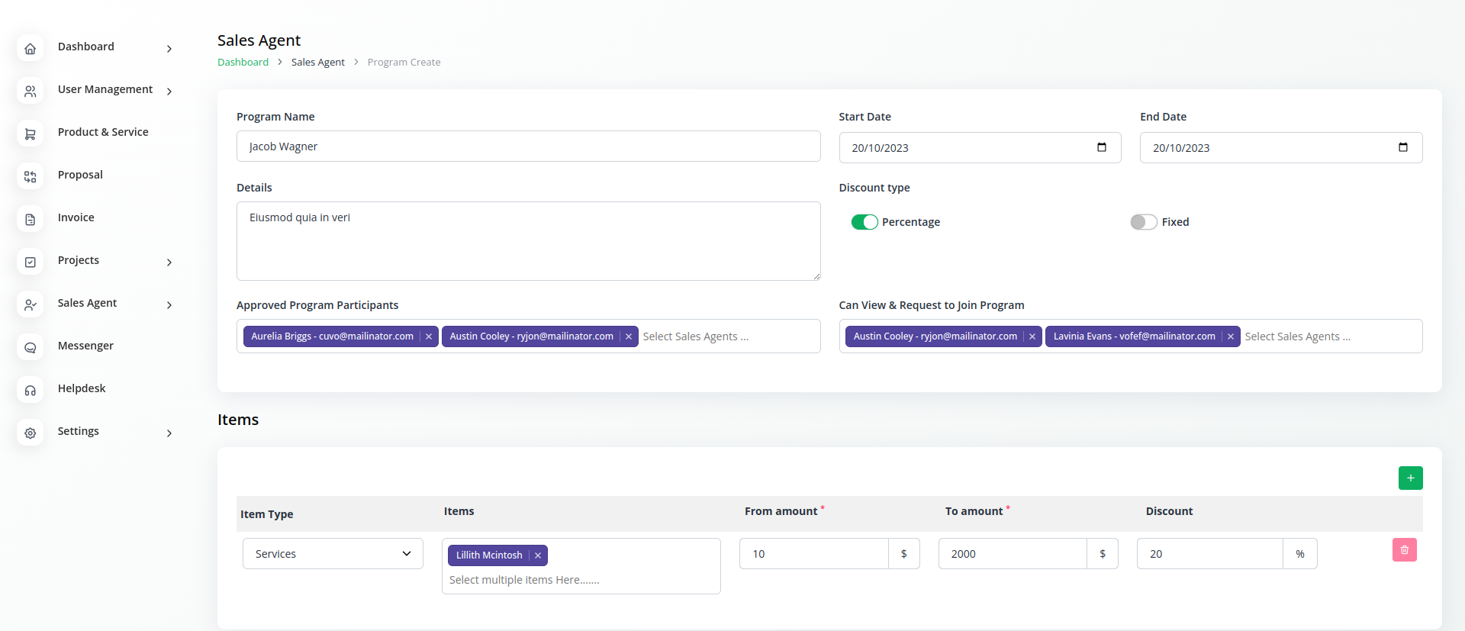The image size is (1465, 631).
Task: Open the Start Date calendar picker icon
Action: 1101,147
